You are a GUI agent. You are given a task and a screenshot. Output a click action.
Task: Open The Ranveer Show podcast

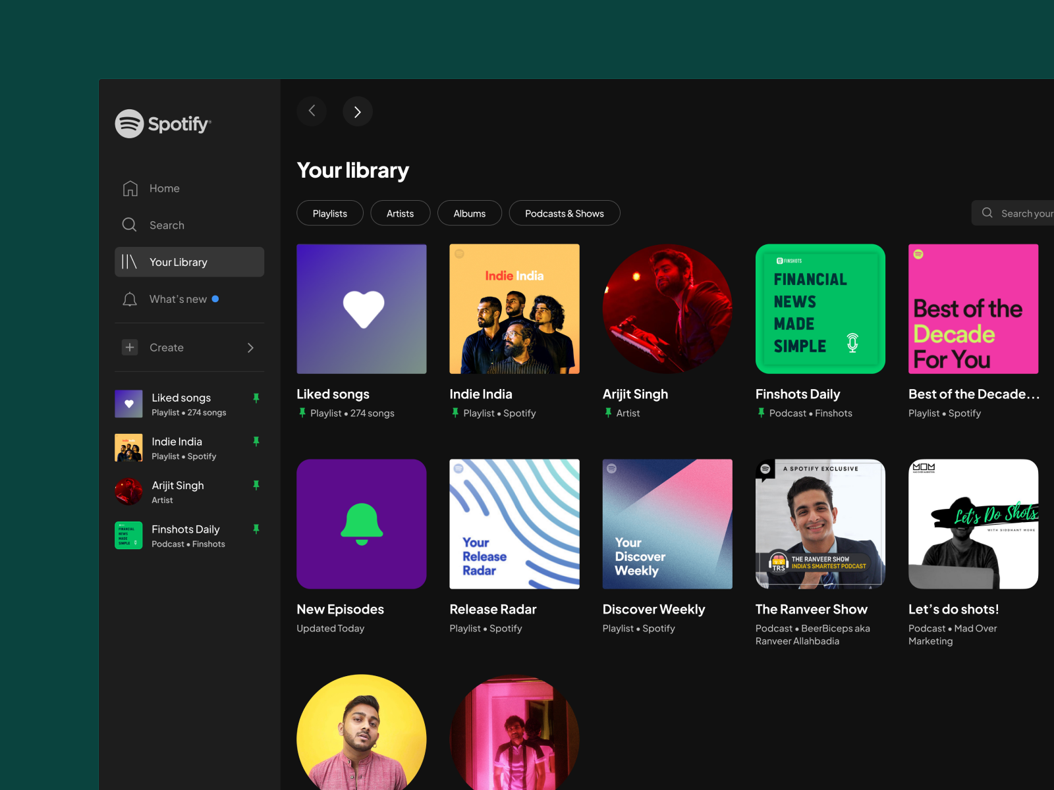pyautogui.click(x=820, y=524)
